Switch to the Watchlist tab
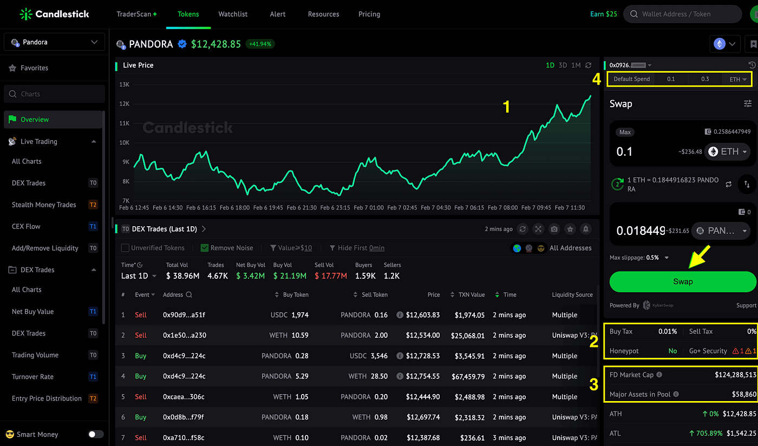 [x=232, y=14]
